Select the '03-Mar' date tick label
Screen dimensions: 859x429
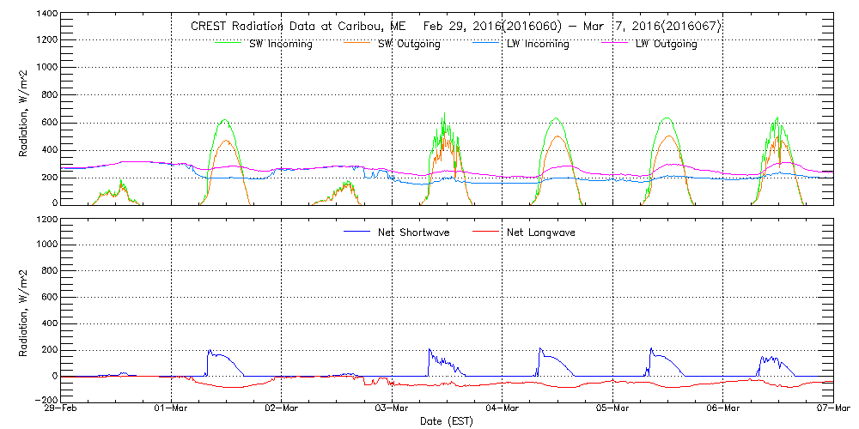point(393,408)
